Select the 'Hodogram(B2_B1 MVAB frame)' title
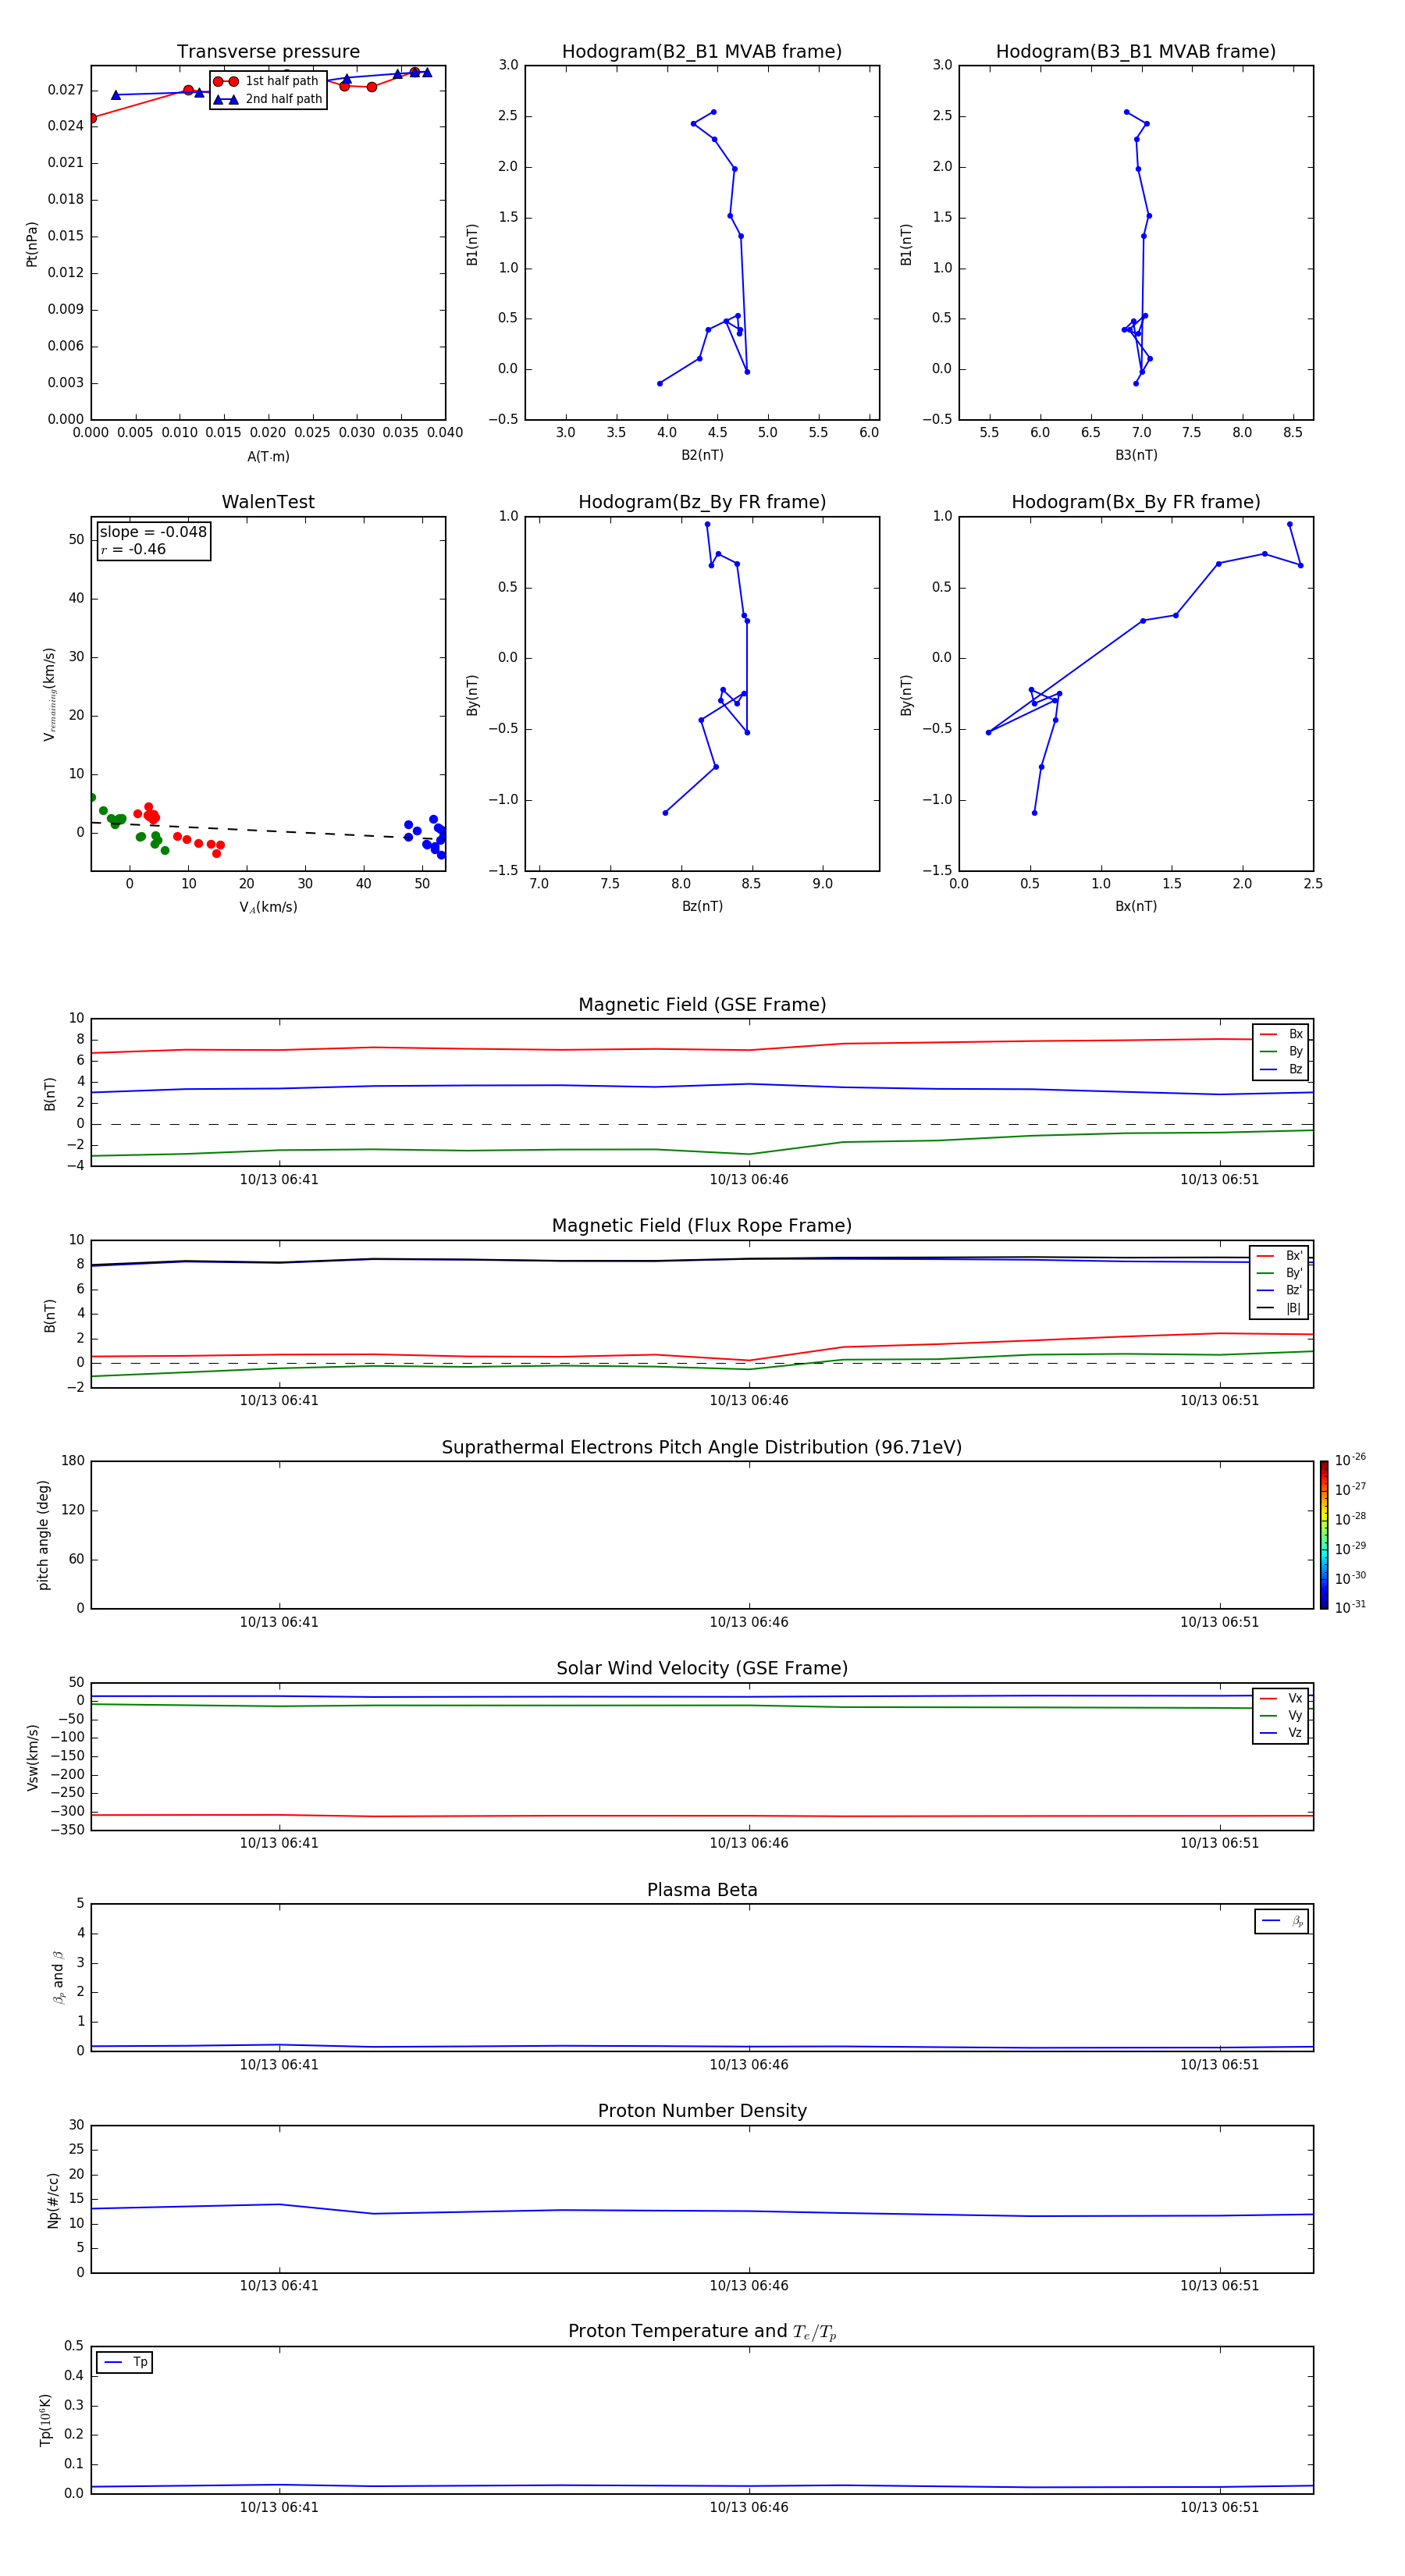This screenshot has width=1405, height=2576. [702, 51]
